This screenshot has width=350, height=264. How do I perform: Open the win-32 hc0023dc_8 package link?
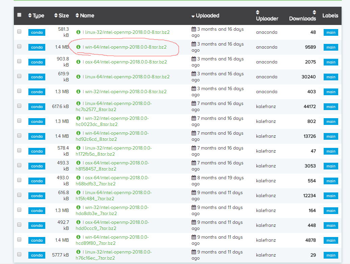[112, 121]
